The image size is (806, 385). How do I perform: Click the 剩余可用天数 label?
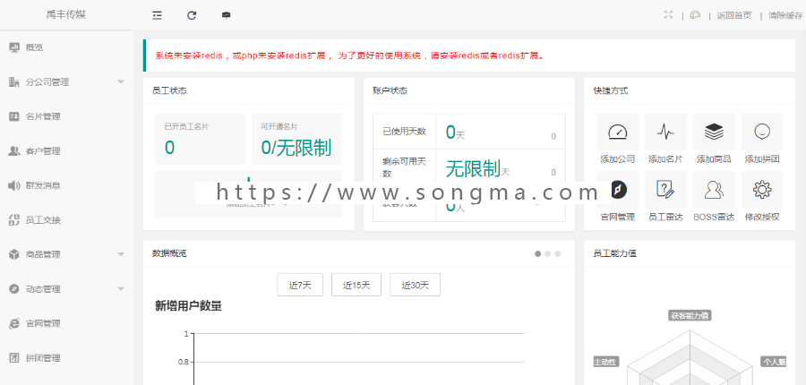pos(405,167)
